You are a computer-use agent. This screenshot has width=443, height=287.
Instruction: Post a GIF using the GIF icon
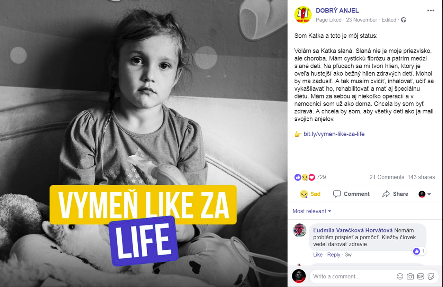(x=421, y=276)
